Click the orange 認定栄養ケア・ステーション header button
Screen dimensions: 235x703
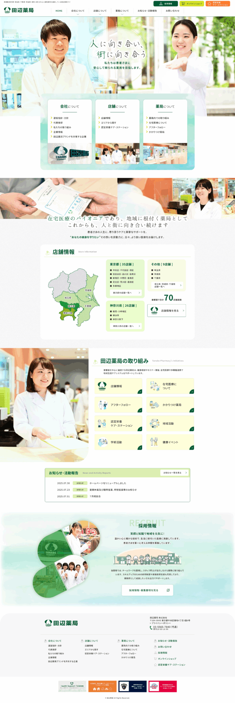coord(218,4)
